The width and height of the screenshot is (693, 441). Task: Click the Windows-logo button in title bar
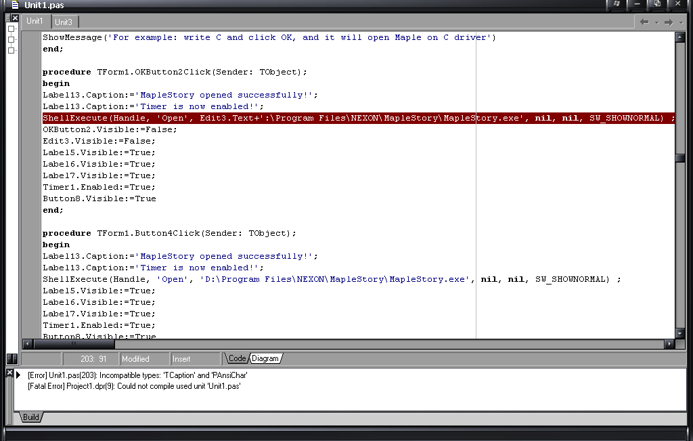pyautogui.click(x=617, y=4)
